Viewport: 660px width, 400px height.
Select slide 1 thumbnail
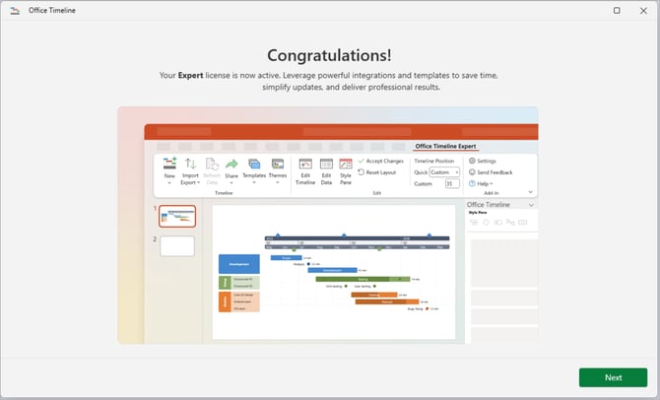pyautogui.click(x=177, y=216)
